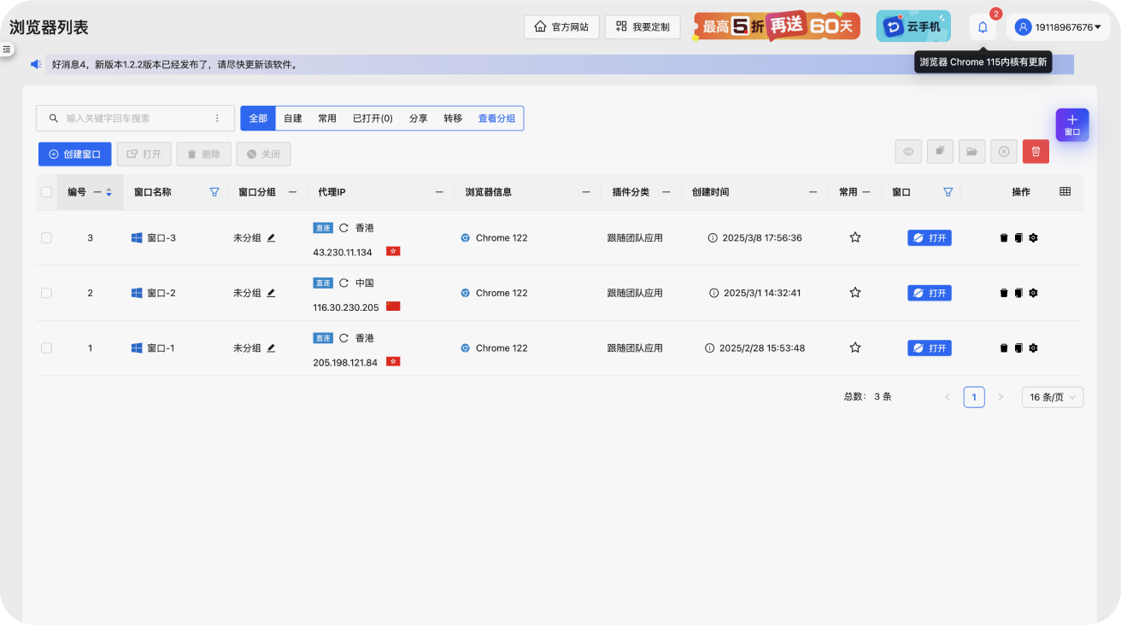Mark 窗口-1 as favorite using its star

tap(854, 348)
